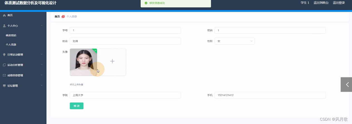The width and height of the screenshot is (352, 124).
Task: Click the 姓名 input field
Action: pyautogui.click(x=125, y=41)
